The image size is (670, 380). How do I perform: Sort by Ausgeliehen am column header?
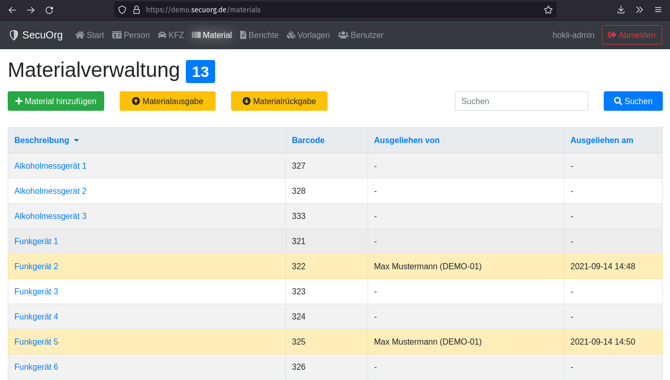coord(602,141)
